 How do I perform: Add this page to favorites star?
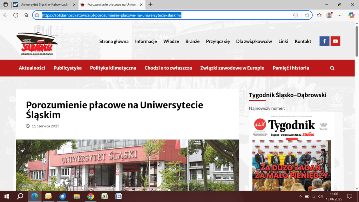pos(307,15)
